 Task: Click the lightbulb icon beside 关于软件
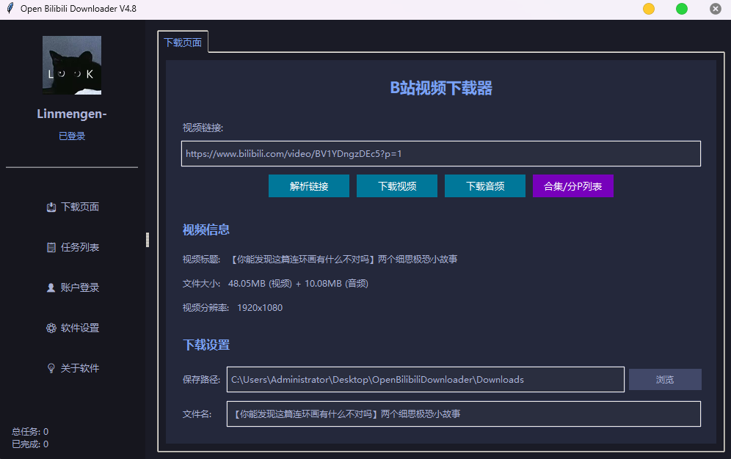[51, 368]
